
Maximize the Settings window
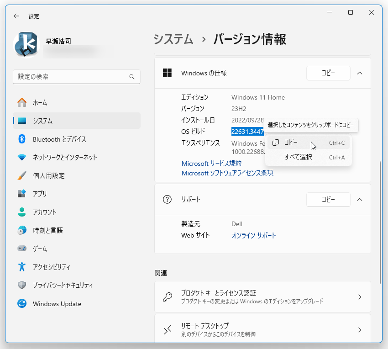pyautogui.click(x=351, y=12)
